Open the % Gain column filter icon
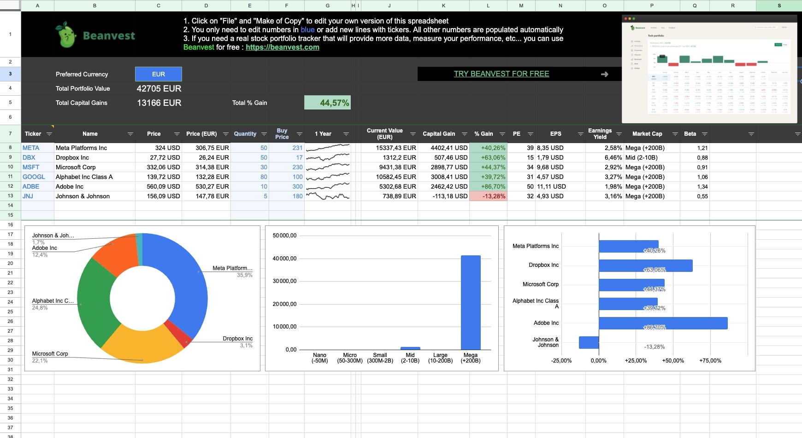Screen dimensions: 802x438 coord(502,134)
